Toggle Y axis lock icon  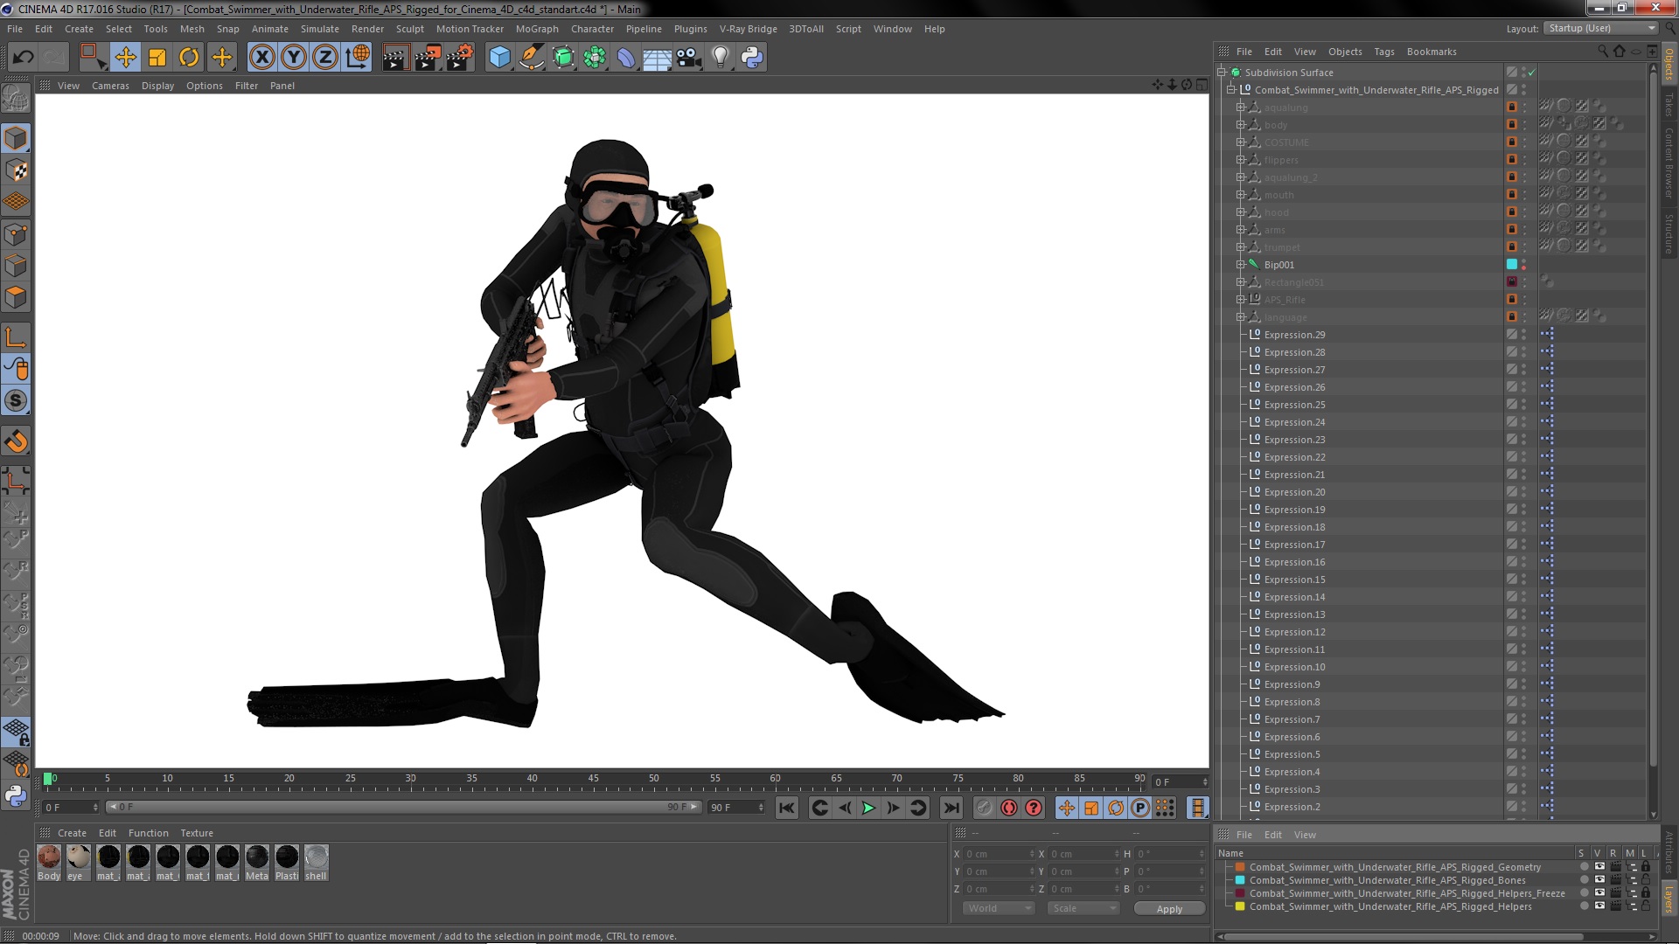click(294, 58)
